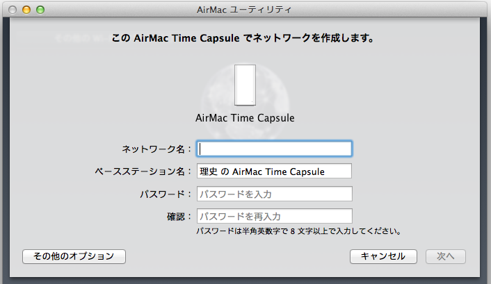
Task: Click the パスワード label
Action: click(166, 194)
